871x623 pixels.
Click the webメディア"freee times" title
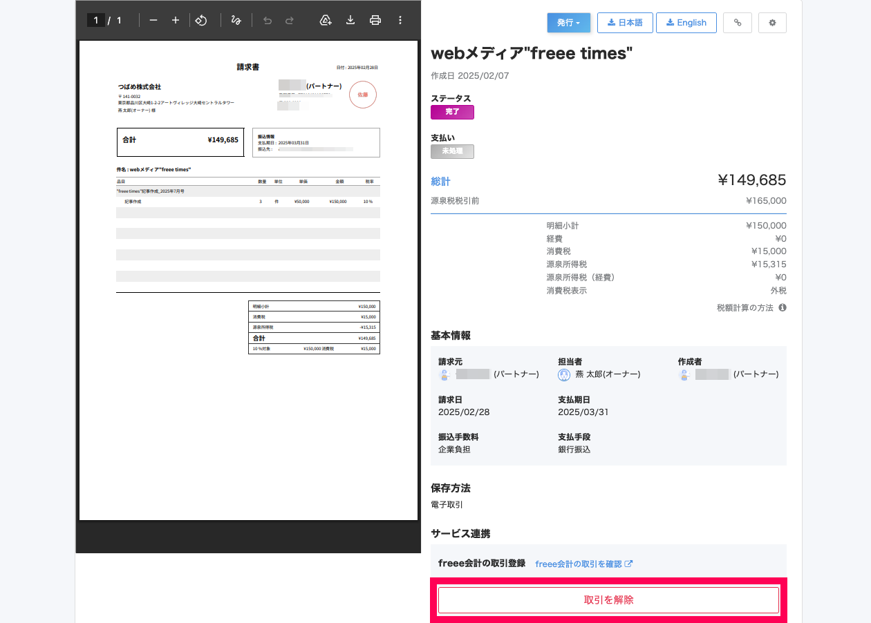pos(532,54)
